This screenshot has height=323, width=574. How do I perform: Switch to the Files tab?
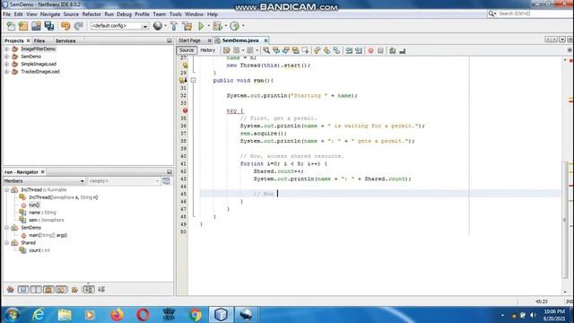39,40
